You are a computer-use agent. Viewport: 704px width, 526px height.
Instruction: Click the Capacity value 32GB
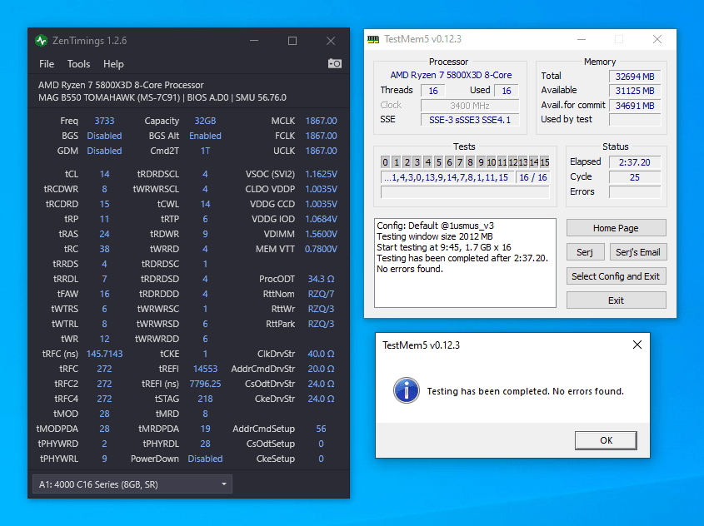click(x=205, y=121)
